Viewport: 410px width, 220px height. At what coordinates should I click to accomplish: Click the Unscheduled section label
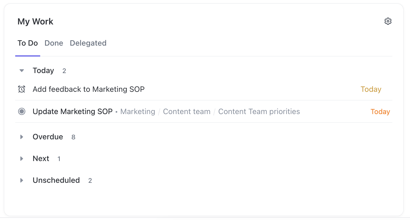(x=56, y=180)
